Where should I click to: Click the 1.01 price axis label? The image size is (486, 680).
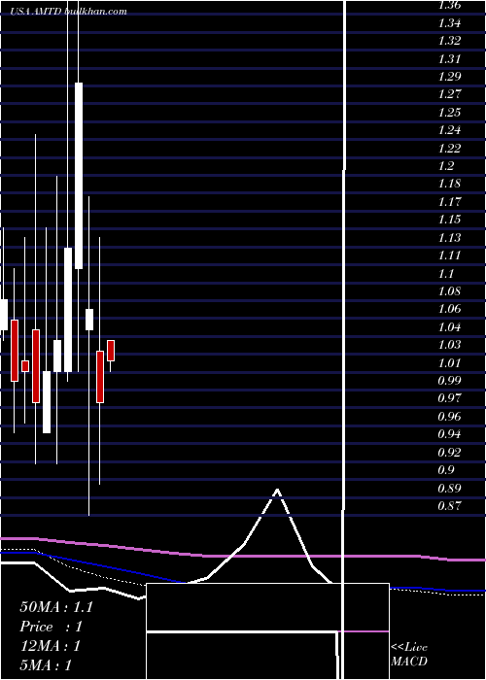coord(449,362)
